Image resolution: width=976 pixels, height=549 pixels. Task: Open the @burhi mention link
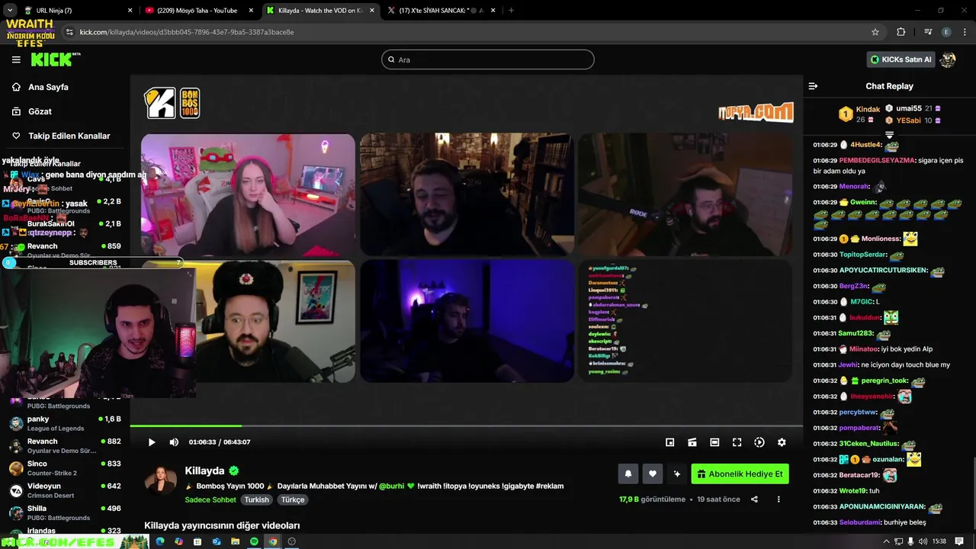pos(392,486)
